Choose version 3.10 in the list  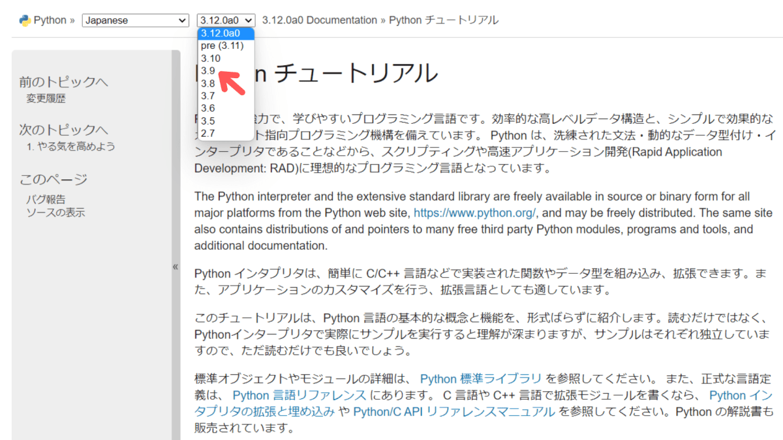click(x=226, y=58)
